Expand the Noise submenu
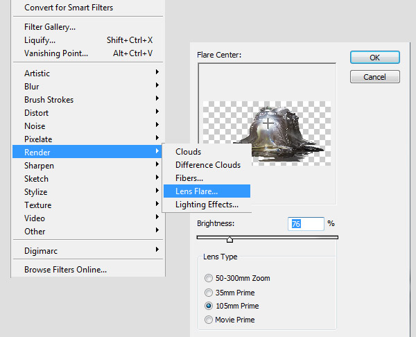Screen dimensions: 416x337 pyautogui.click(x=87, y=126)
